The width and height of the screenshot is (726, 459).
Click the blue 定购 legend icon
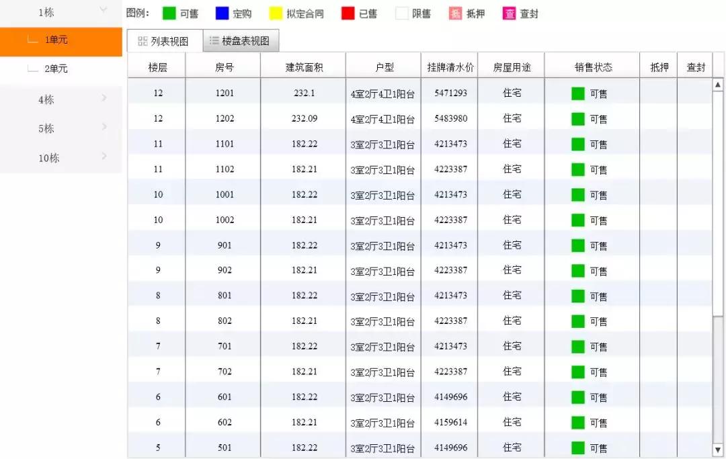tap(224, 12)
